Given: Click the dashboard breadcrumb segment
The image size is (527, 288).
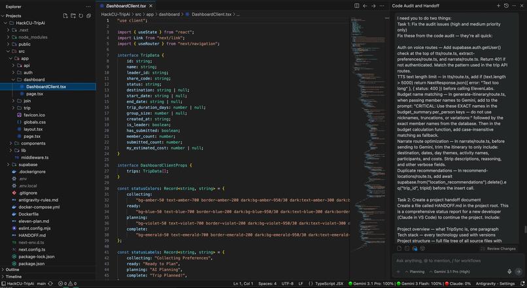Looking at the screenshot, I should [169, 14].
